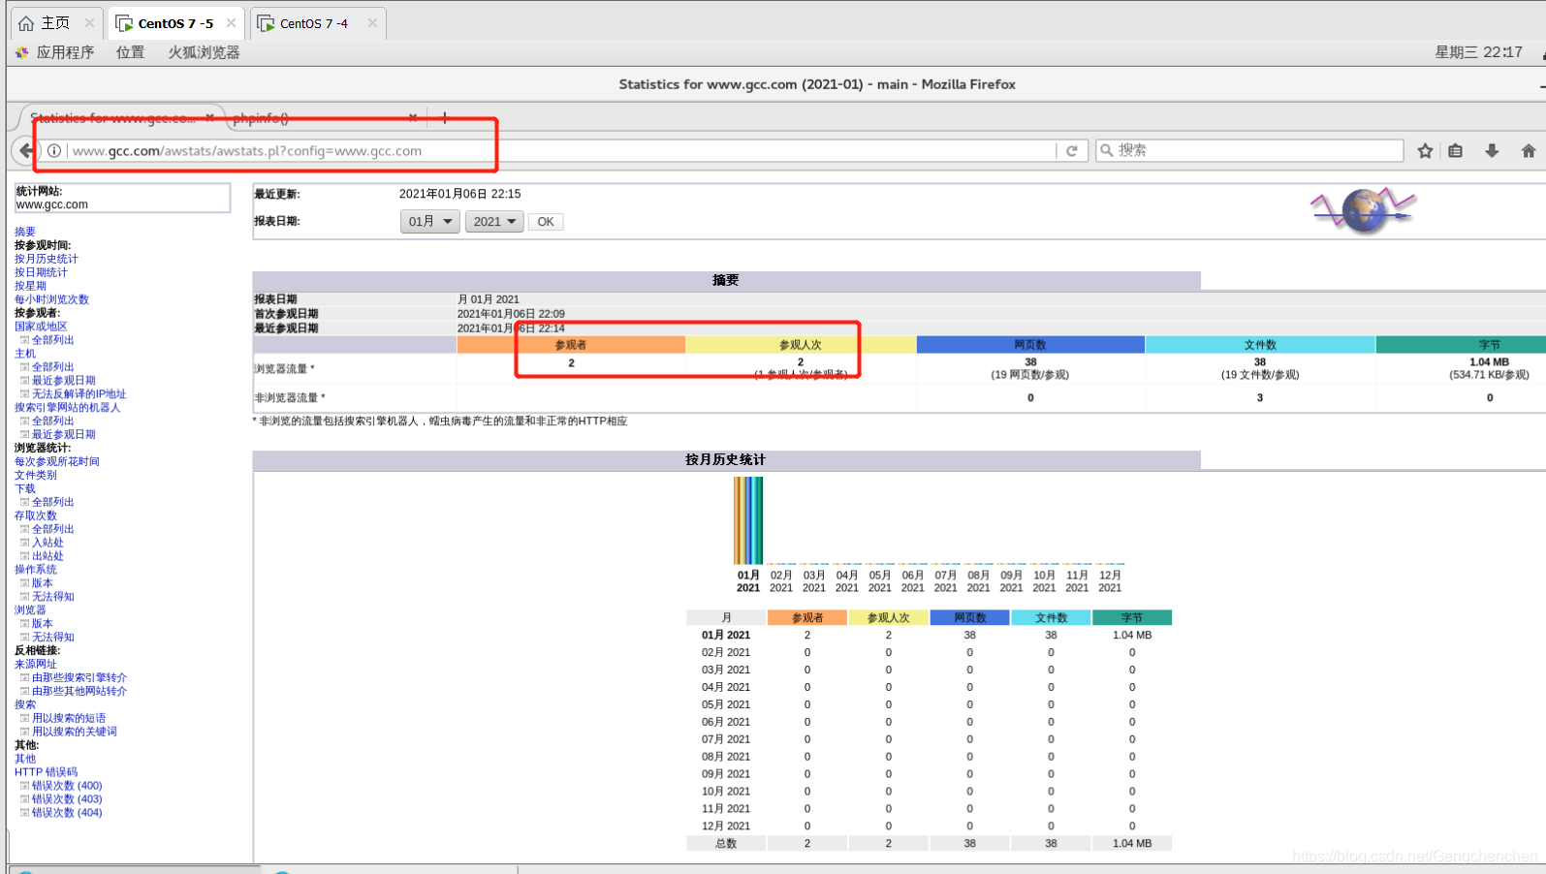The height and width of the screenshot is (874, 1546).
Task: Open the 出站处 link
Action: (x=47, y=556)
